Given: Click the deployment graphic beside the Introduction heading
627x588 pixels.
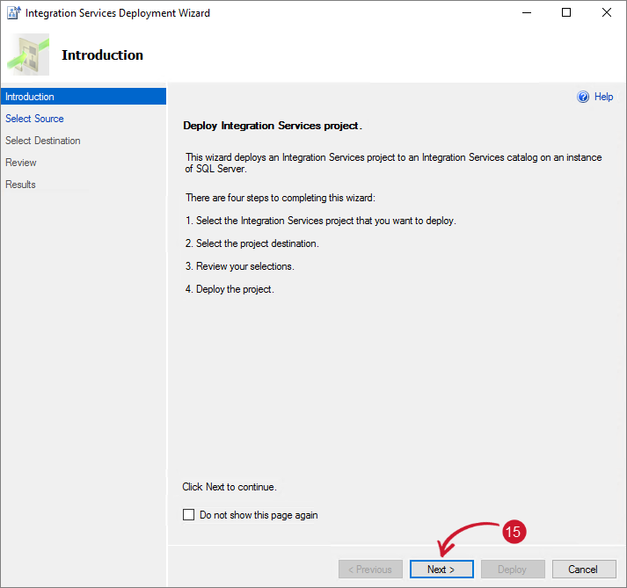Looking at the screenshot, I should (x=28, y=54).
